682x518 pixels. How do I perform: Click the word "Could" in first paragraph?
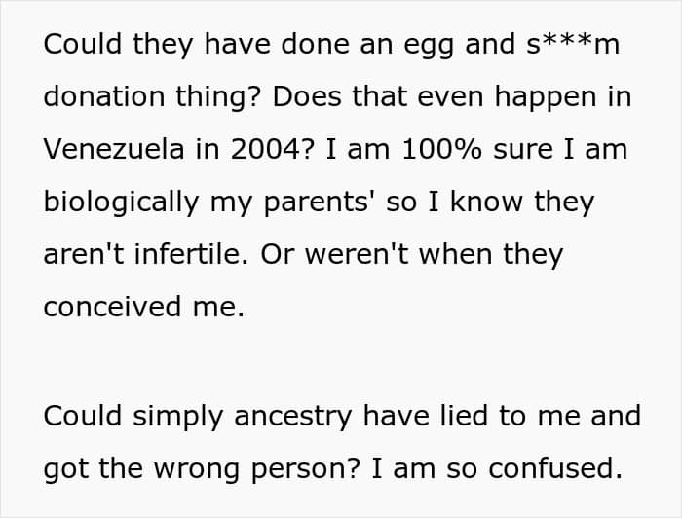point(83,44)
